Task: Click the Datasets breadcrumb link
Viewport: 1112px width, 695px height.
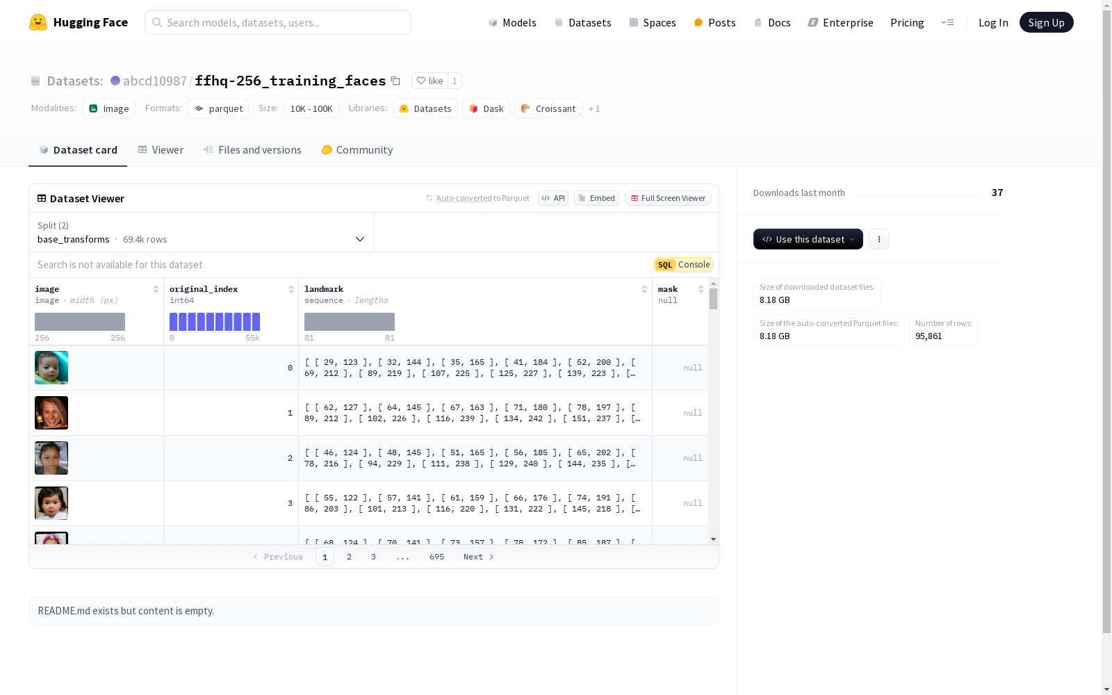Action: click(x=75, y=81)
